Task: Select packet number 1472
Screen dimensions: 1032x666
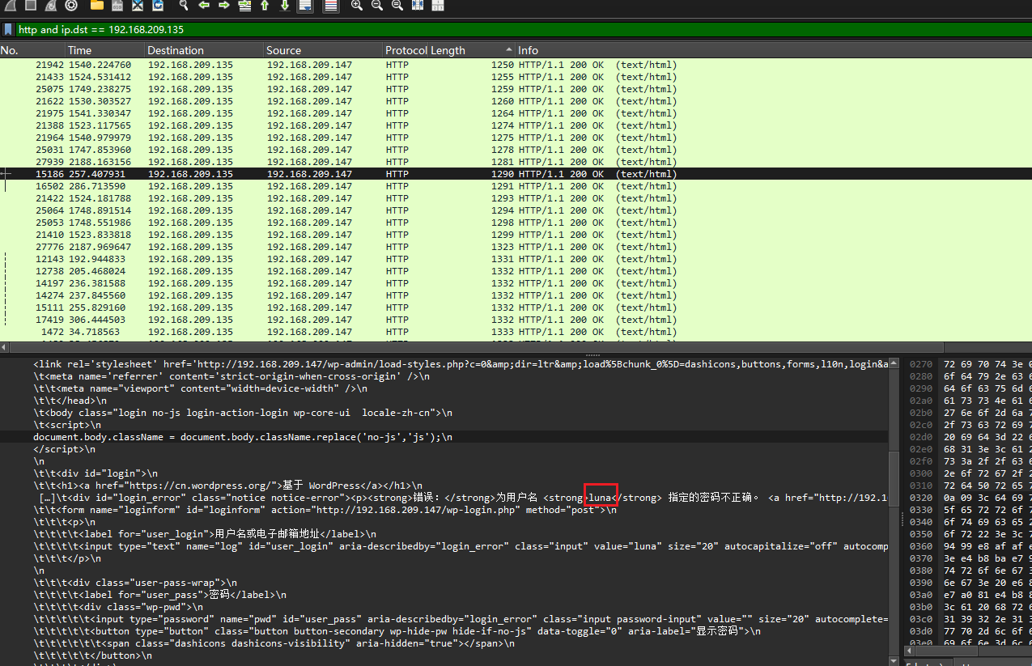Action: (x=516, y=332)
